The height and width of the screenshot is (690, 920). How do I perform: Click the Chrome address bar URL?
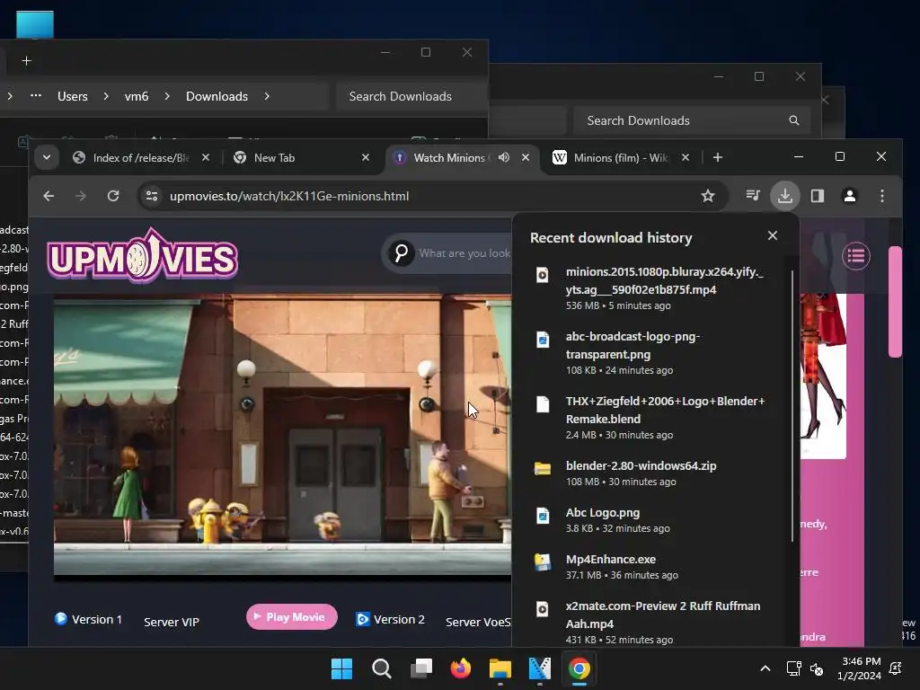point(289,196)
